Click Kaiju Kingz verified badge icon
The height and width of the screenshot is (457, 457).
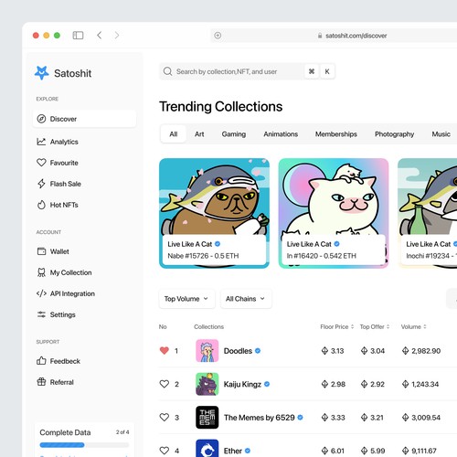(x=267, y=384)
